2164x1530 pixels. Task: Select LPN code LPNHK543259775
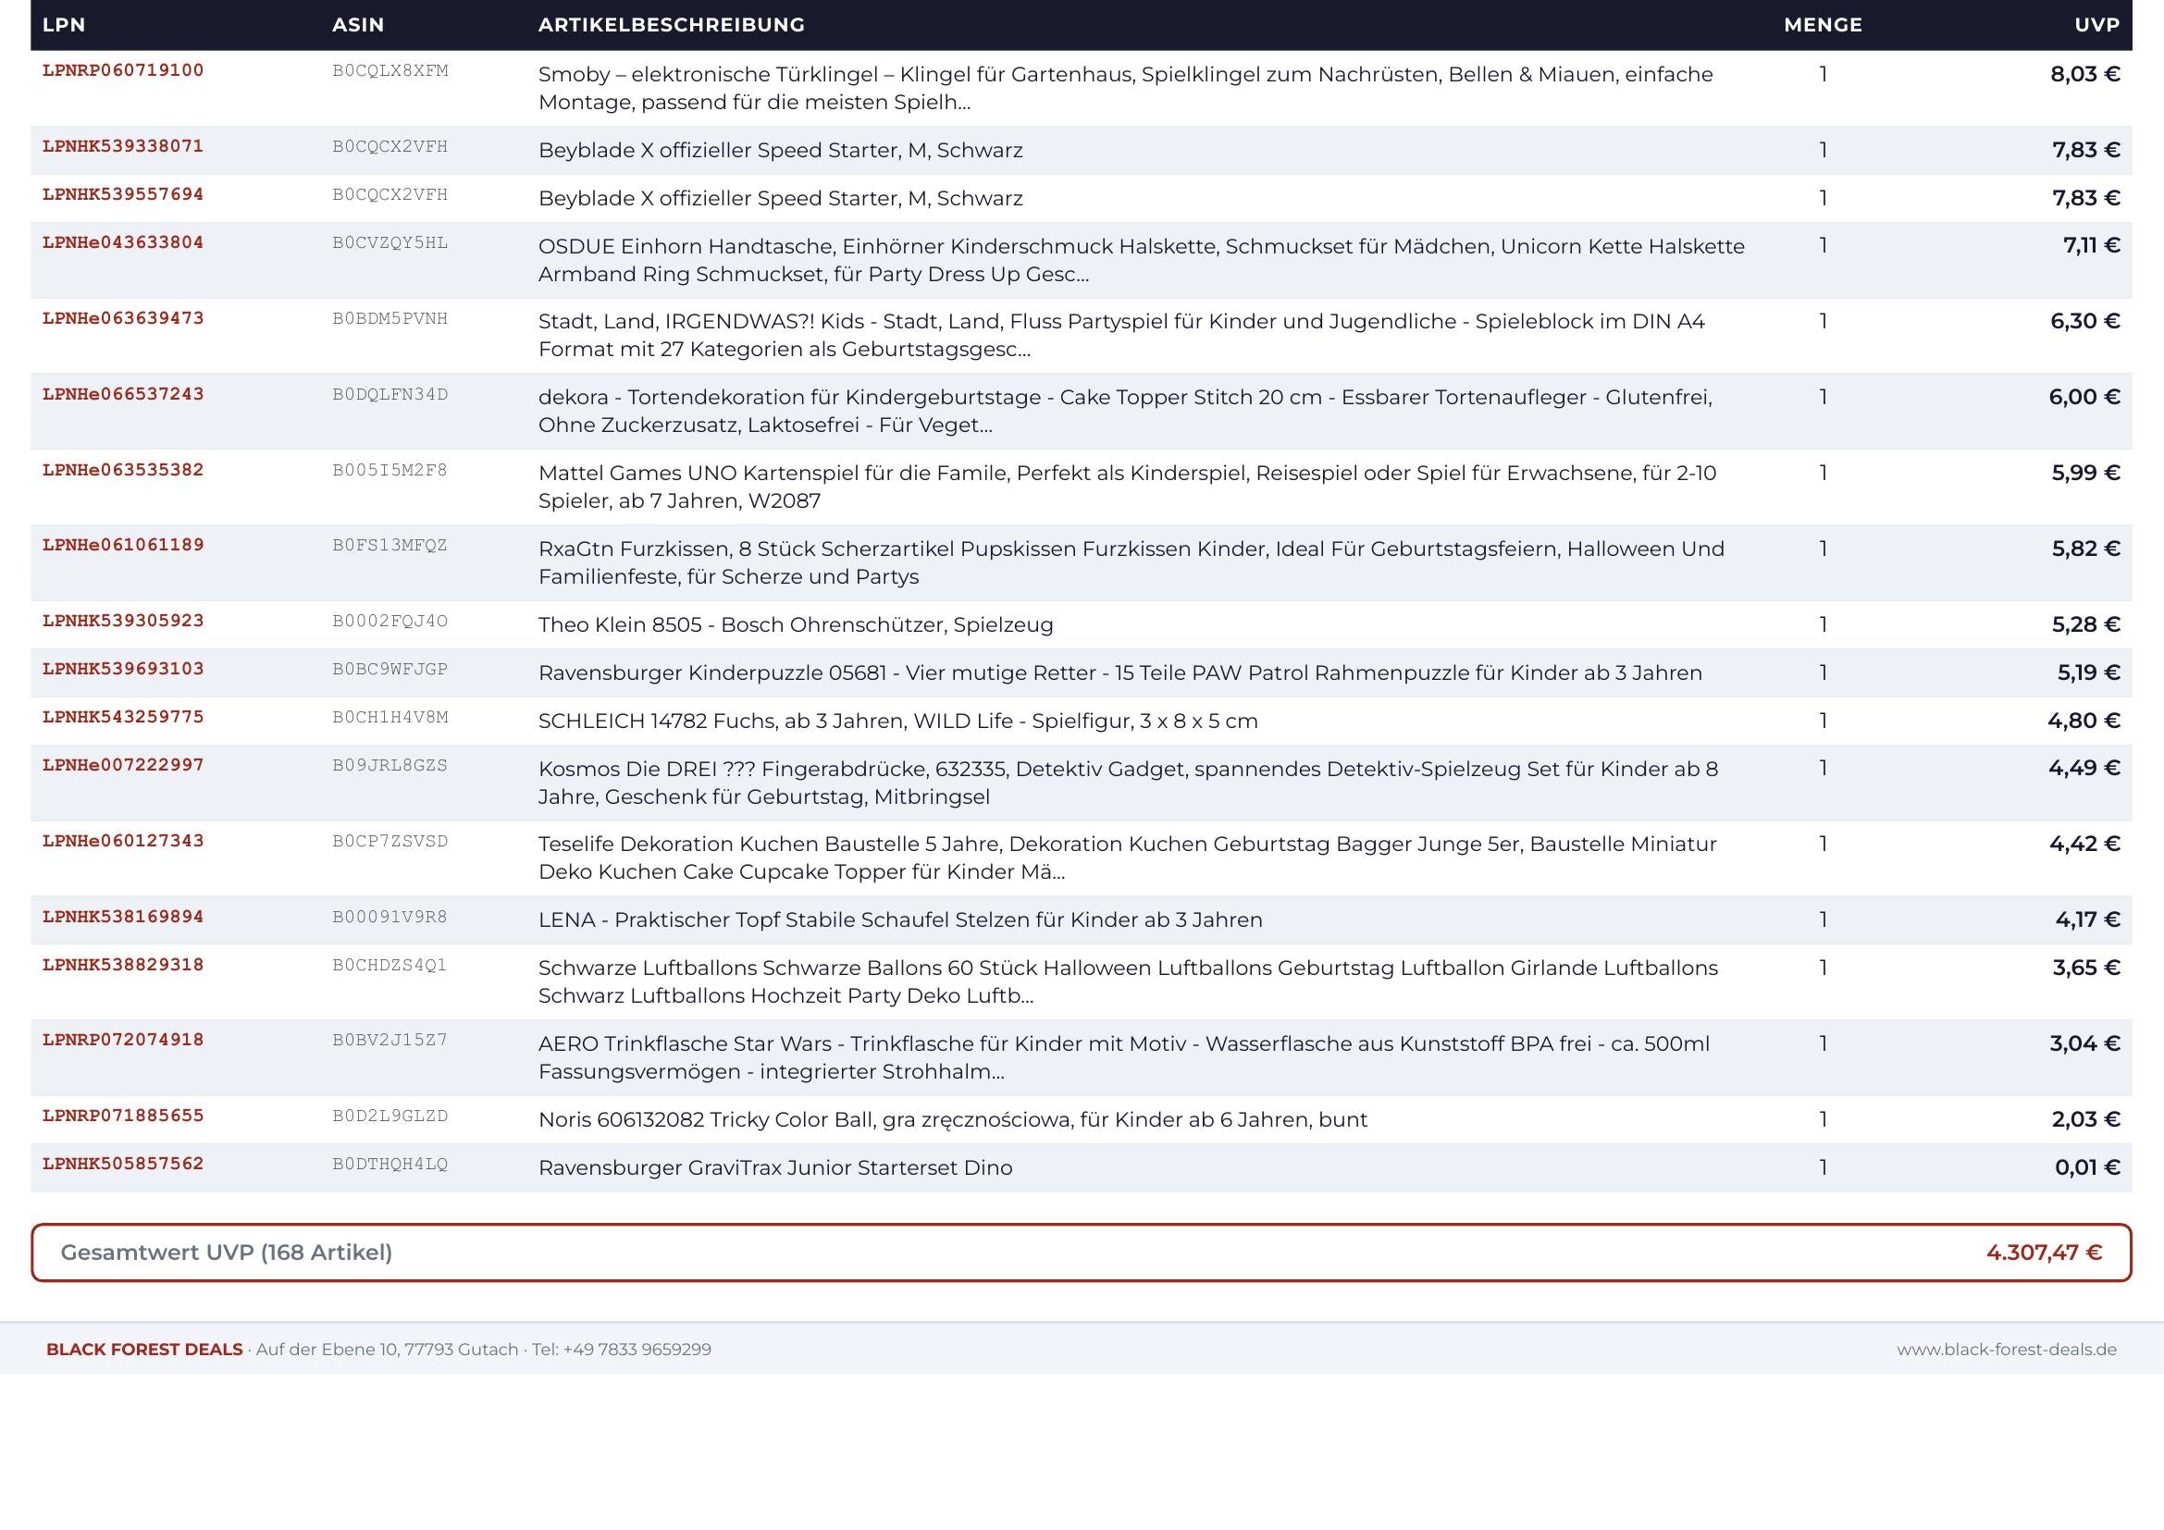[122, 717]
